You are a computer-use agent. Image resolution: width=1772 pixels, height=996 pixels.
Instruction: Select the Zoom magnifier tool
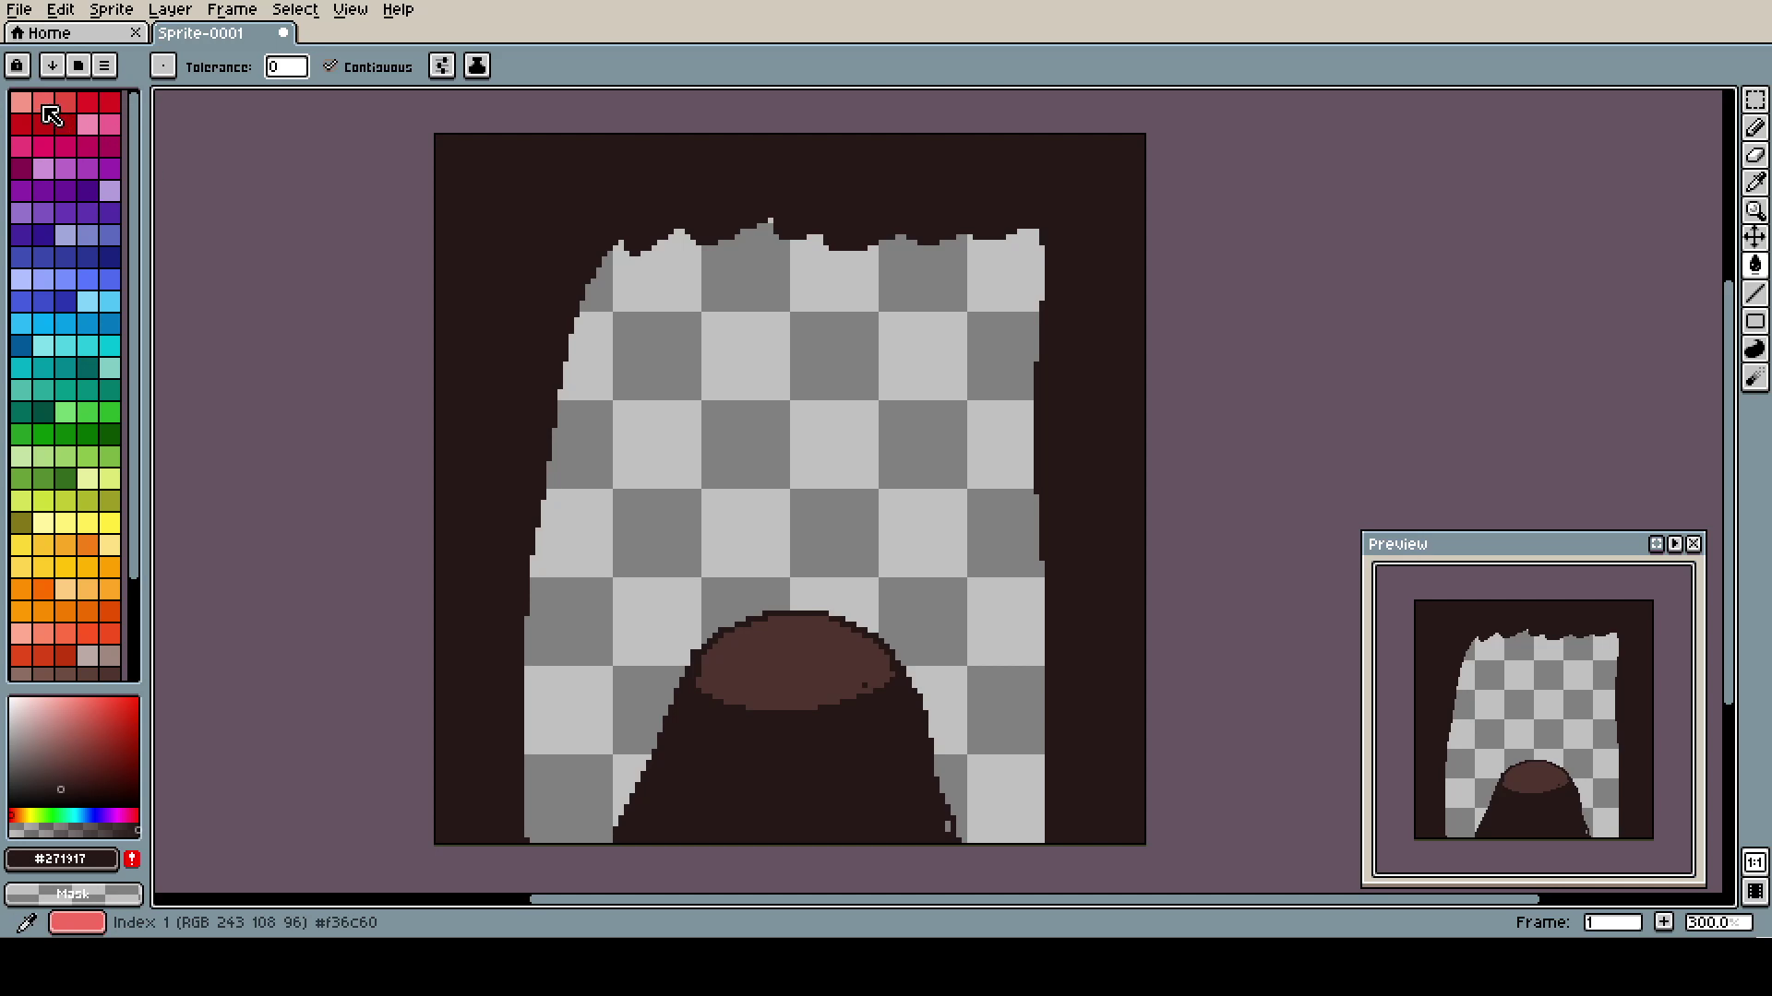pos(1754,210)
